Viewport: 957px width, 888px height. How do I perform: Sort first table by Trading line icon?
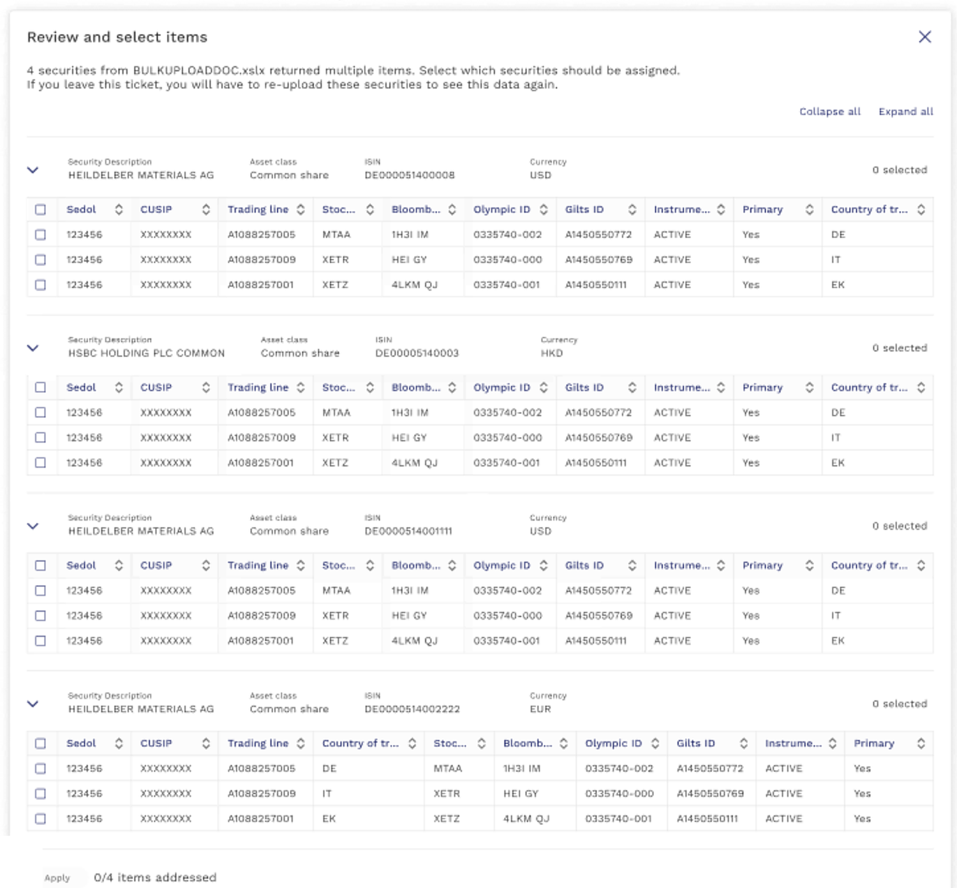[x=300, y=209]
